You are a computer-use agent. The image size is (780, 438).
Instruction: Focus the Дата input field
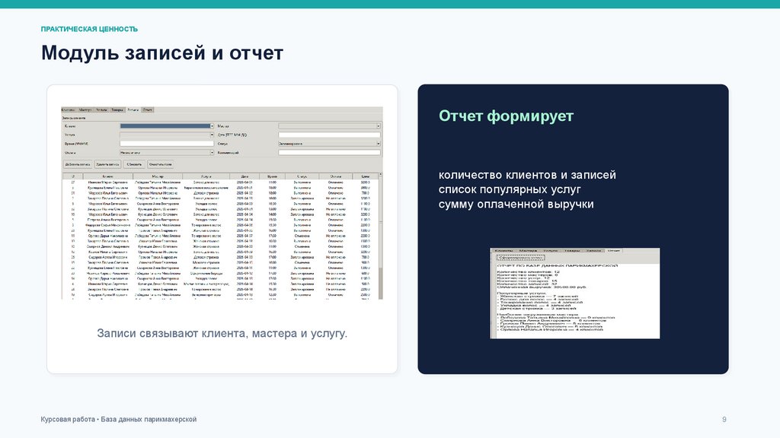click(329, 135)
